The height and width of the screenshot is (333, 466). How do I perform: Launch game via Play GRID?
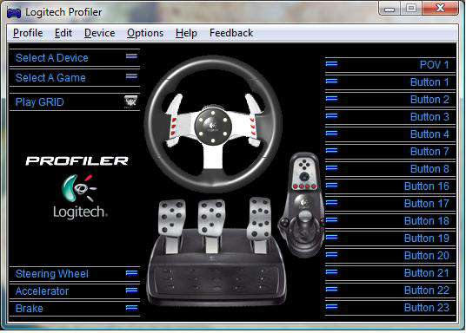pyautogui.click(x=39, y=102)
